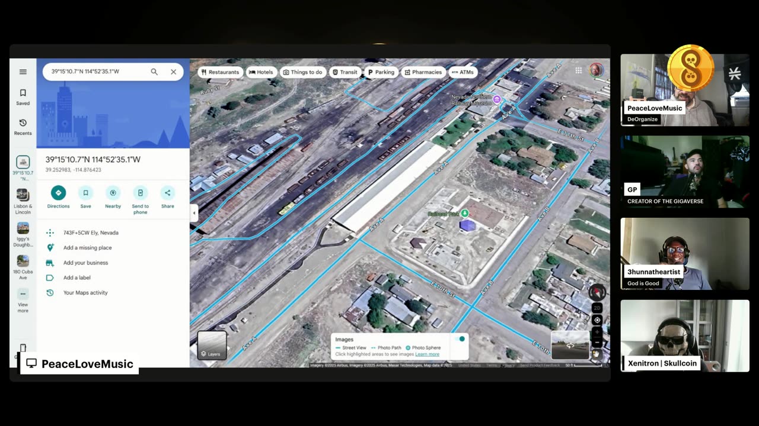759x426 pixels.
Task: Get Directions to the coordinates
Action: point(58,197)
